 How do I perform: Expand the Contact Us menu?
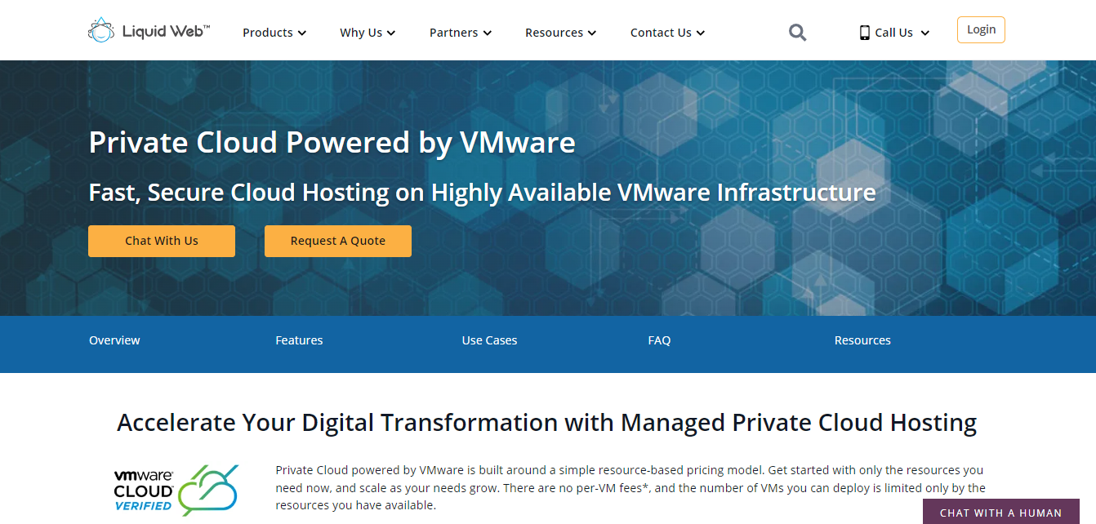click(666, 33)
